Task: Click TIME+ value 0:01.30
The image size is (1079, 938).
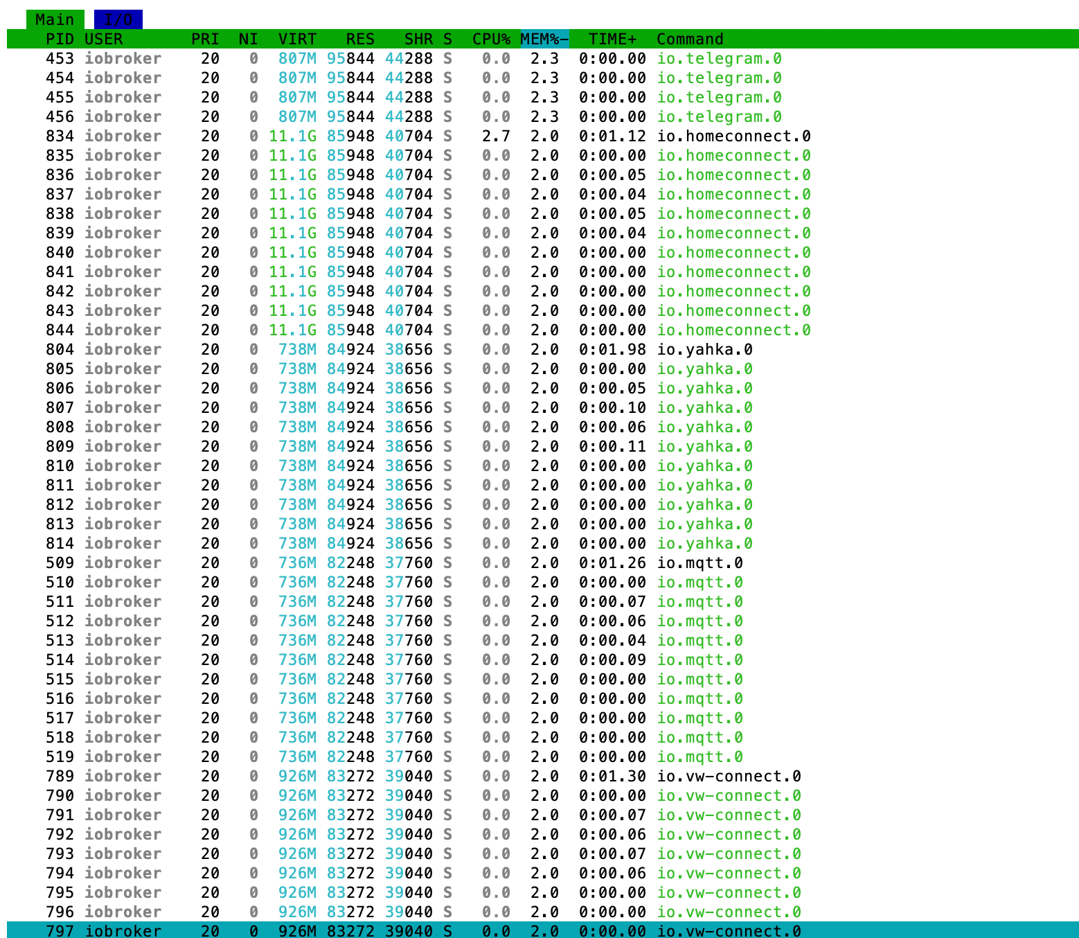Action: (613, 776)
